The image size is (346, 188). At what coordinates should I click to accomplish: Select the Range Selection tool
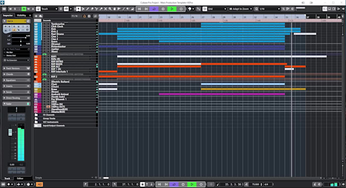click(x=83, y=9)
